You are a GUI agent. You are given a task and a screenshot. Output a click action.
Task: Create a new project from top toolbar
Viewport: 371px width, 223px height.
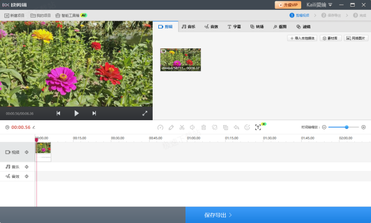tap(14, 15)
